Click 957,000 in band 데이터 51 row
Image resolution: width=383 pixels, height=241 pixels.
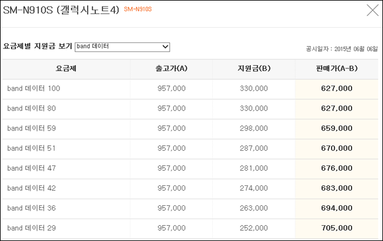point(172,148)
